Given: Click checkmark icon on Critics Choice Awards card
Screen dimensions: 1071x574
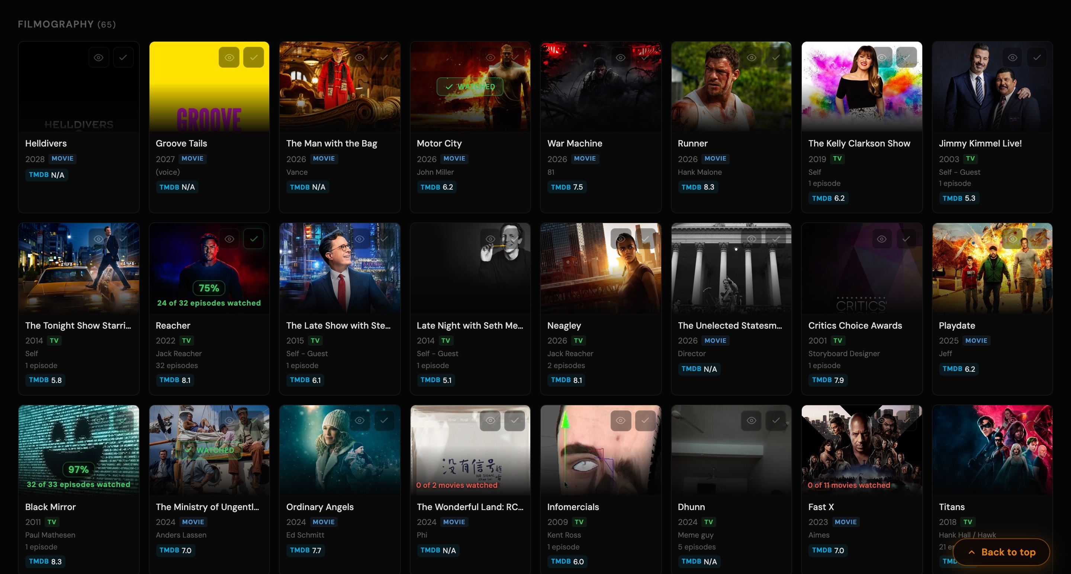Looking at the screenshot, I should click(906, 239).
